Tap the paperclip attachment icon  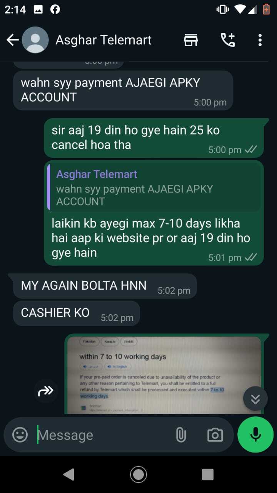click(x=180, y=435)
